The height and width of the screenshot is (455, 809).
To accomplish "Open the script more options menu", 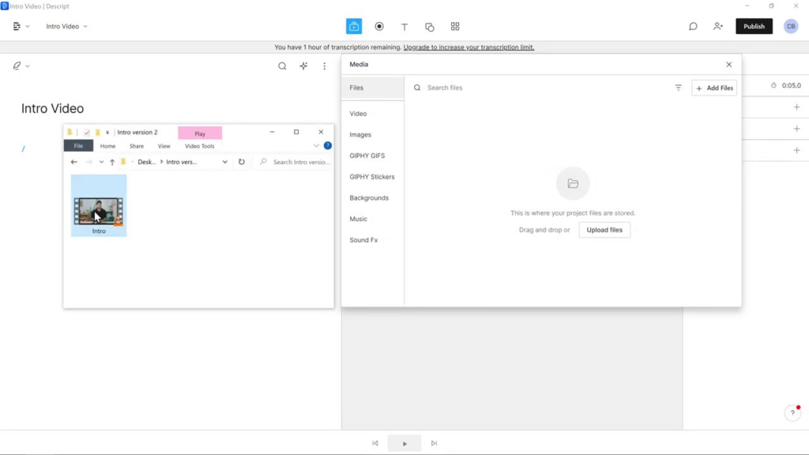I will tap(325, 66).
